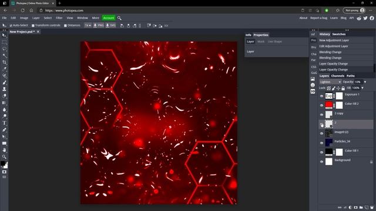Viewport: 376px width, 211px height.
Task: Switch to the Channels tab
Action: tap(338, 76)
